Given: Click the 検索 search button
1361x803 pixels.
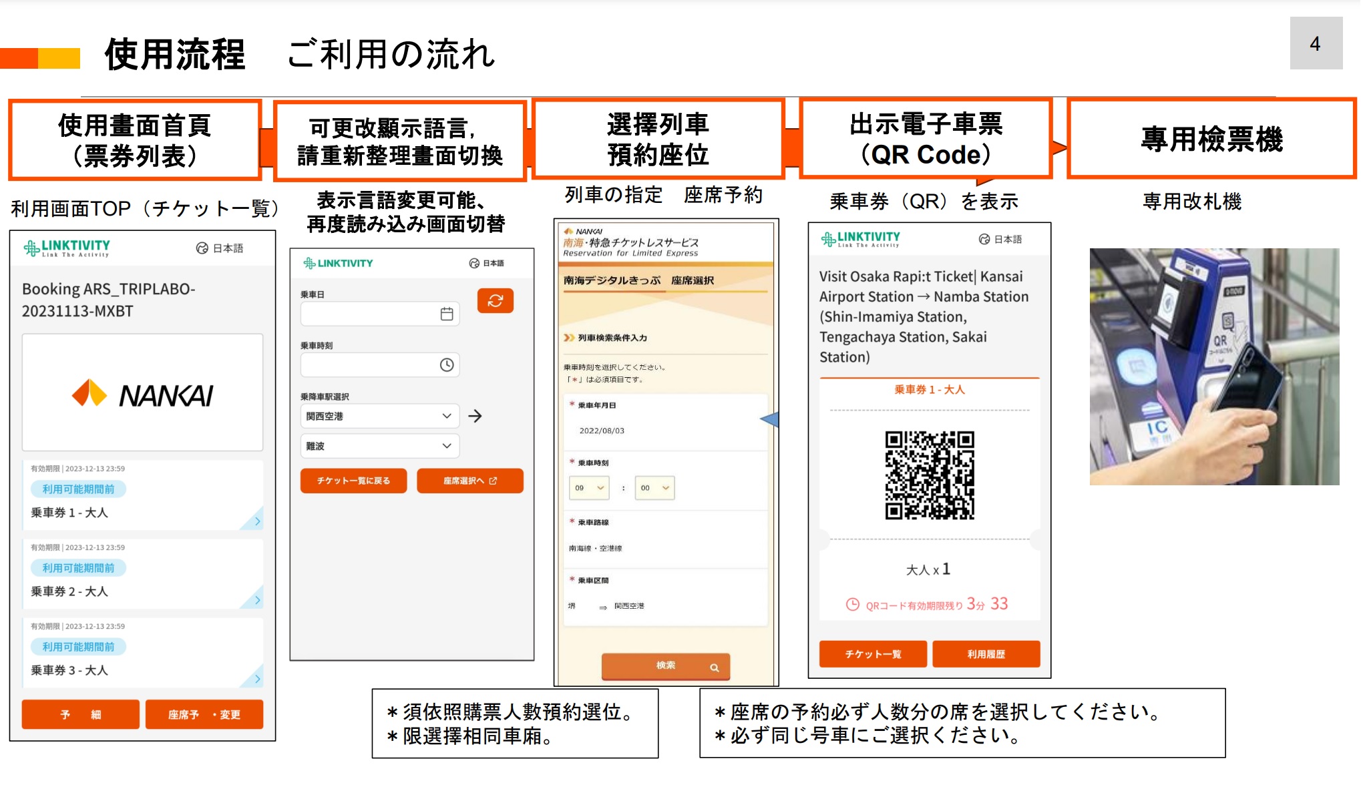Looking at the screenshot, I should pos(666,666).
